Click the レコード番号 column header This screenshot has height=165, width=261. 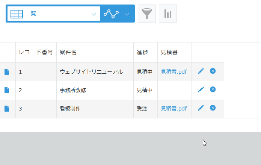[36, 52]
